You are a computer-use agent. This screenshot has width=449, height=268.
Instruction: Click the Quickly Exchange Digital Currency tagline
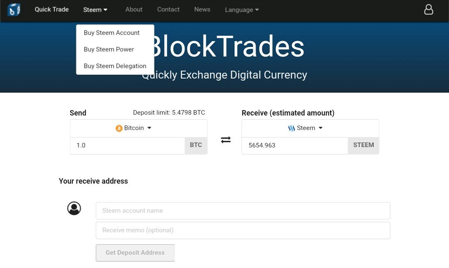point(224,75)
